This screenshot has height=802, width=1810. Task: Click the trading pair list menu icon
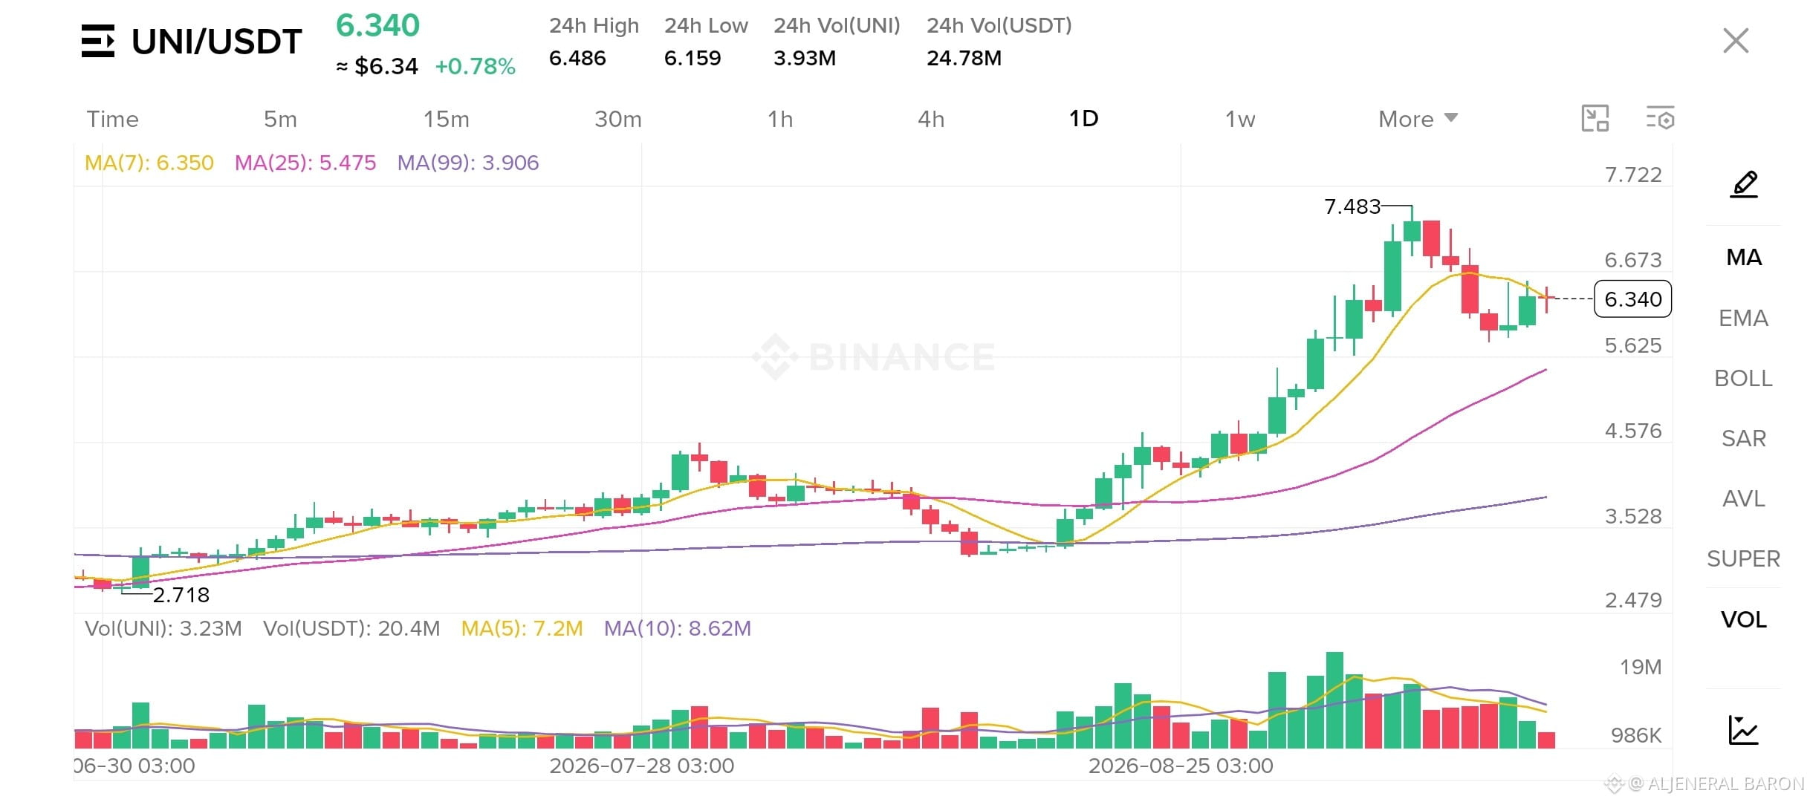tap(97, 41)
